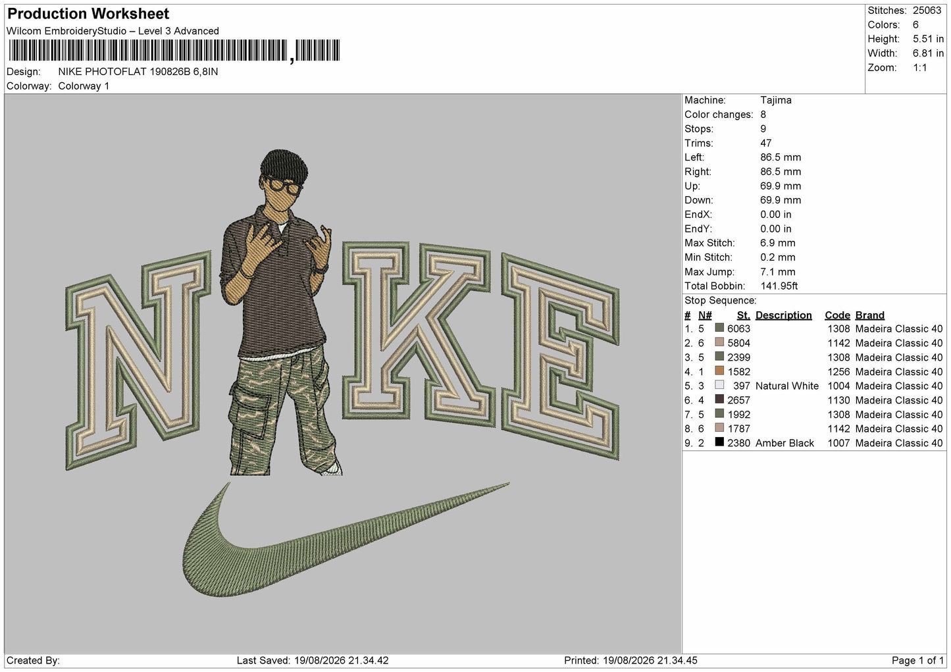Image resolution: width=951 pixels, height=672 pixels.
Task: Click the Code column header
Action: (x=837, y=315)
